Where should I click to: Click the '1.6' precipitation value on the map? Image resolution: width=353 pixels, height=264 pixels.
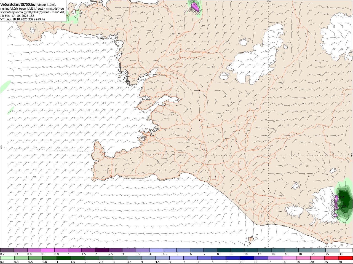[344, 206]
